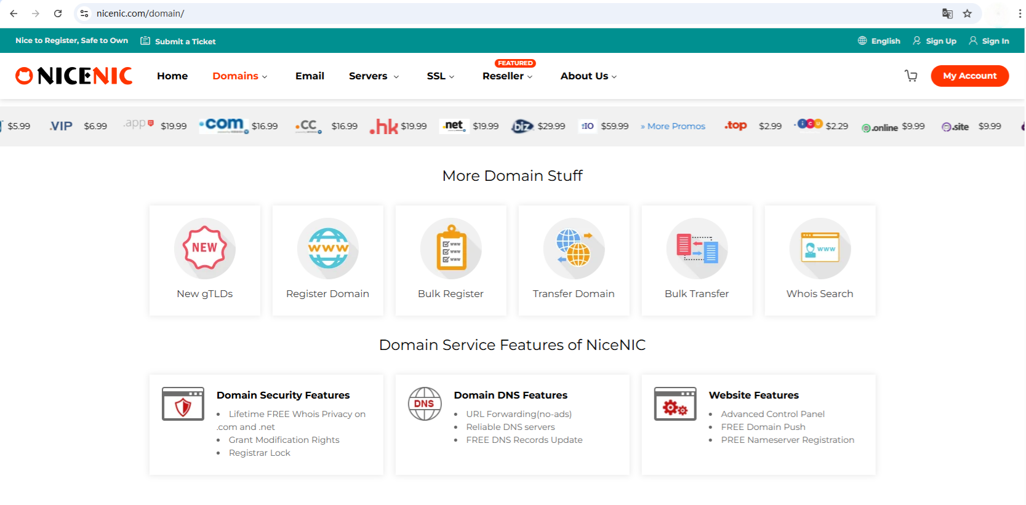Open the Transfer Domain label
The height and width of the screenshot is (505, 1026).
[574, 293]
